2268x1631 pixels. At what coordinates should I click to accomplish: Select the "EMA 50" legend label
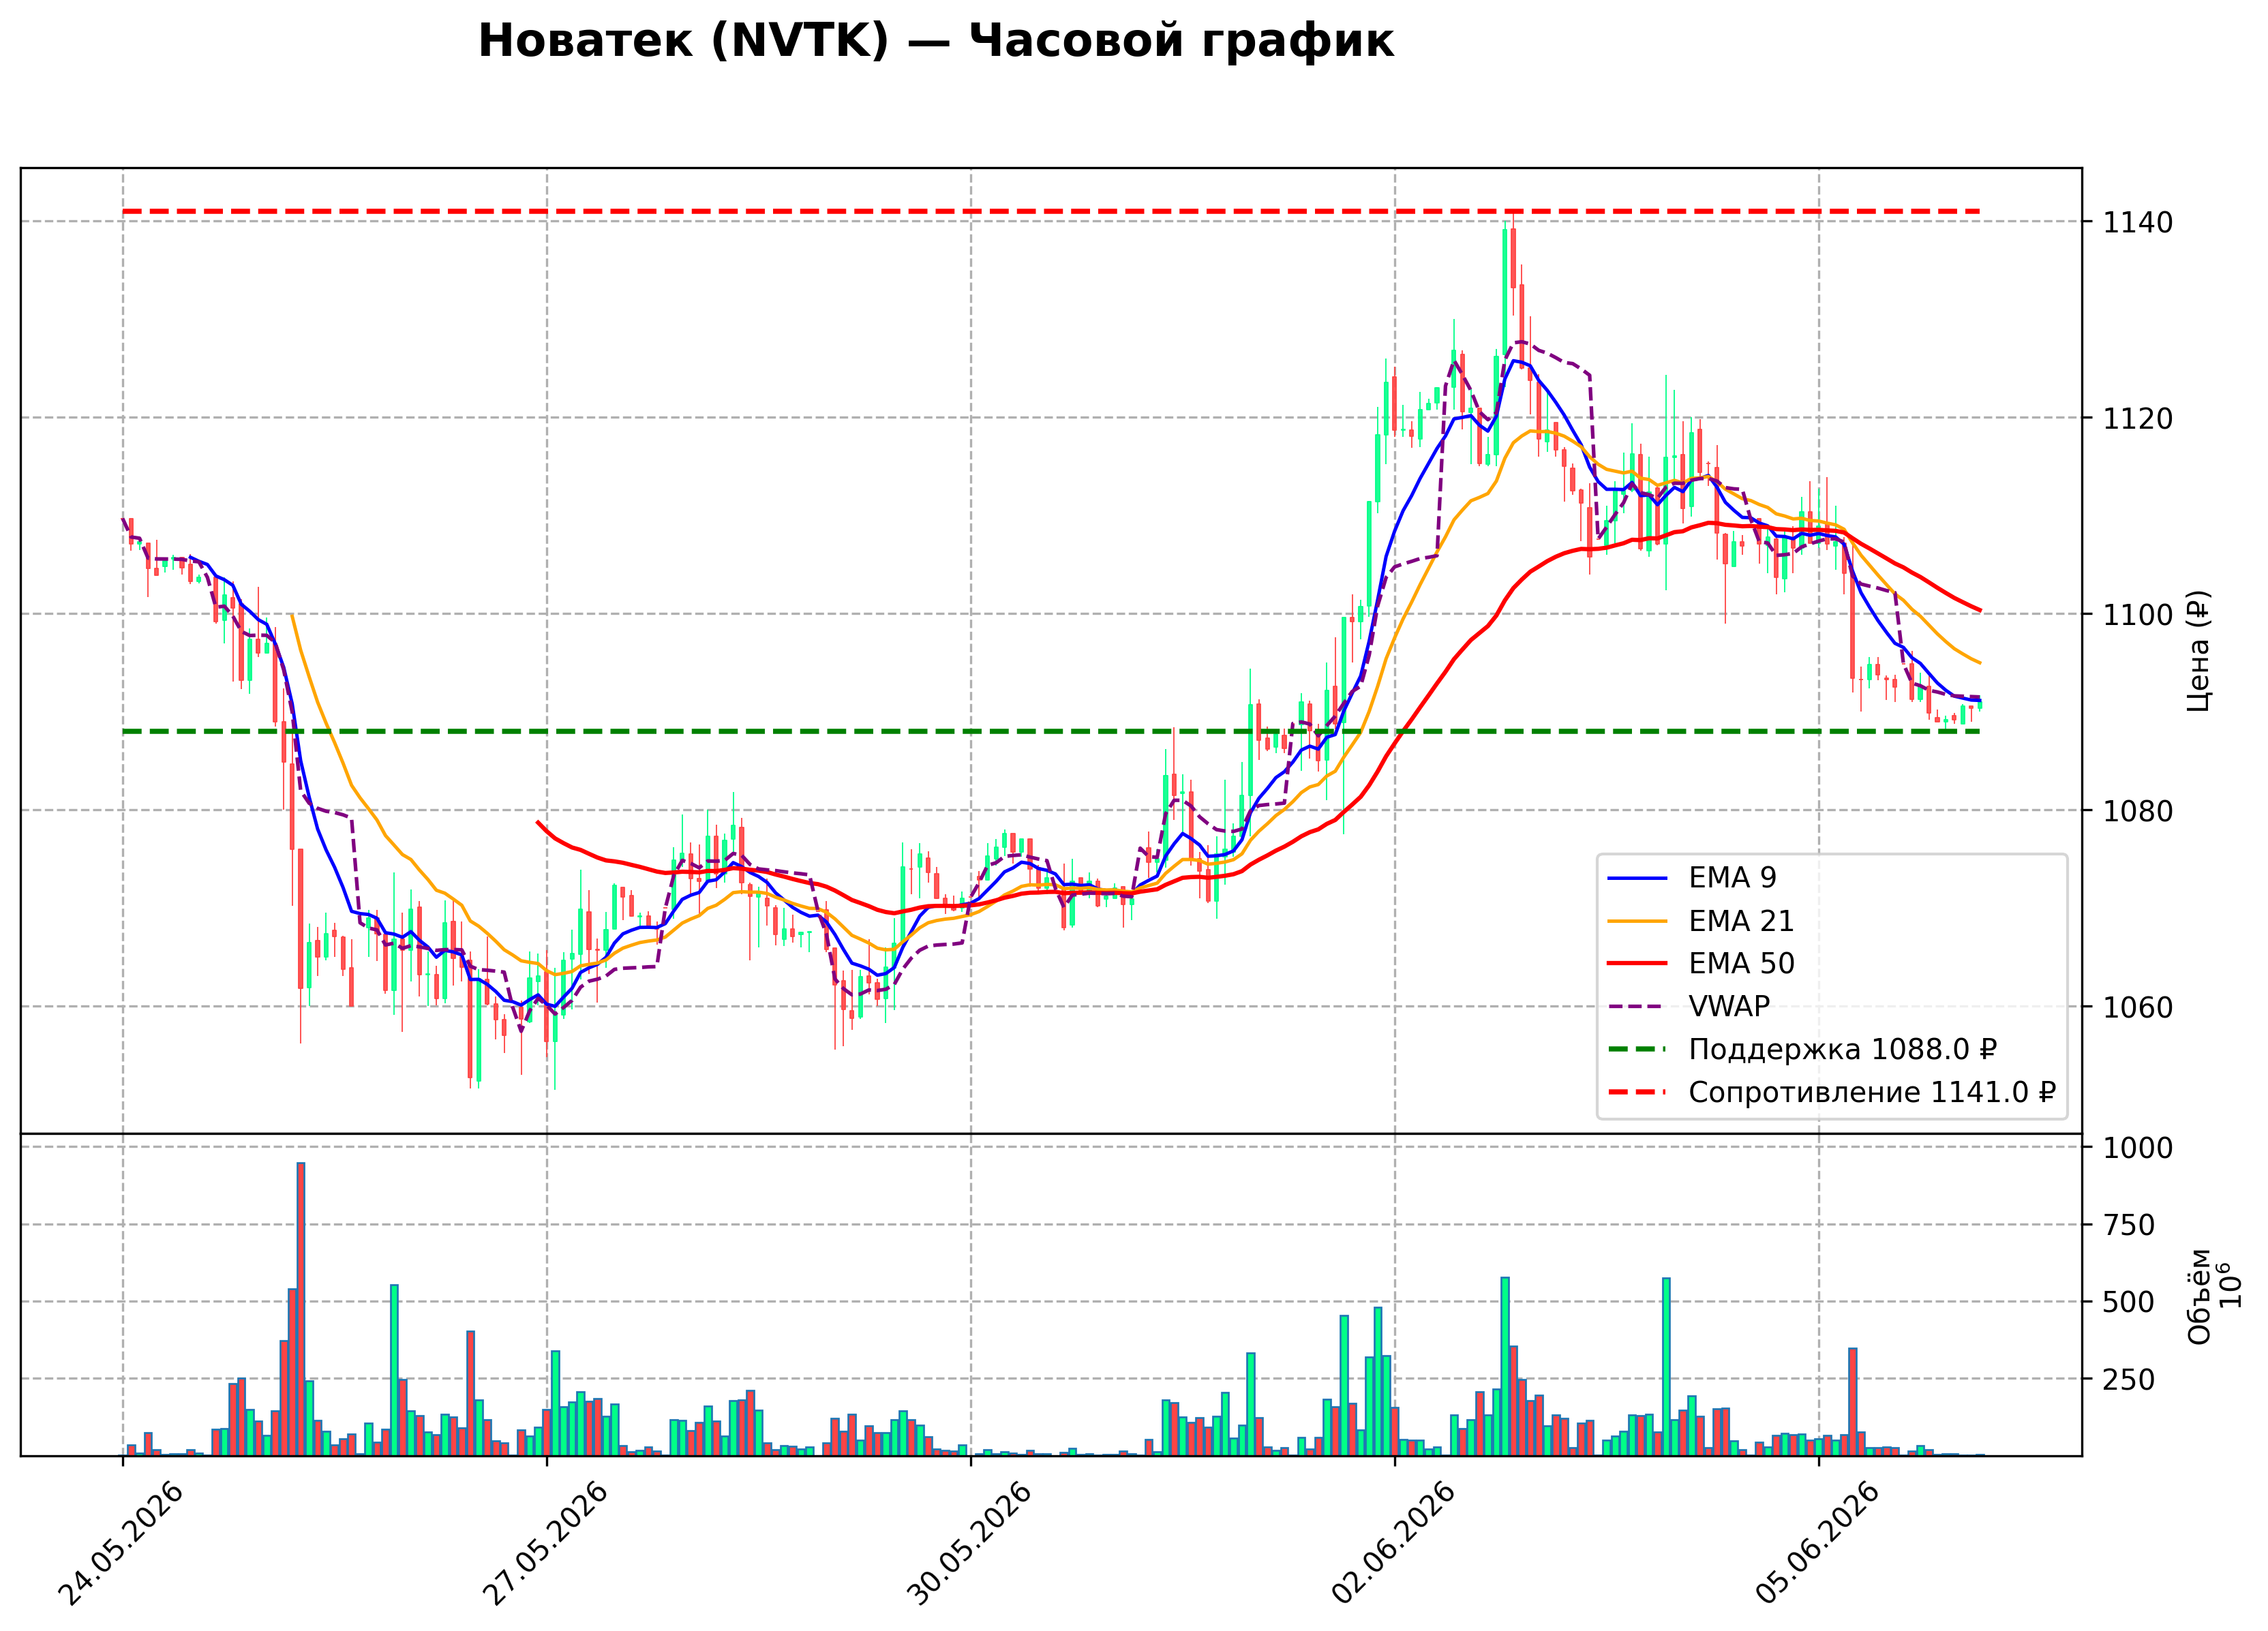(x=1741, y=964)
